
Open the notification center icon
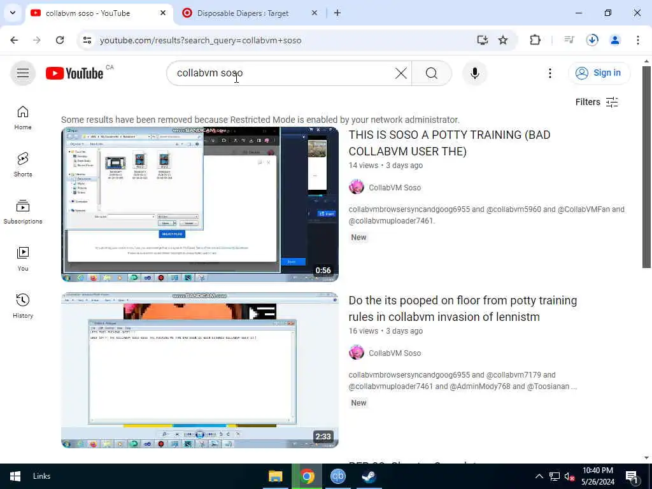tap(632, 477)
